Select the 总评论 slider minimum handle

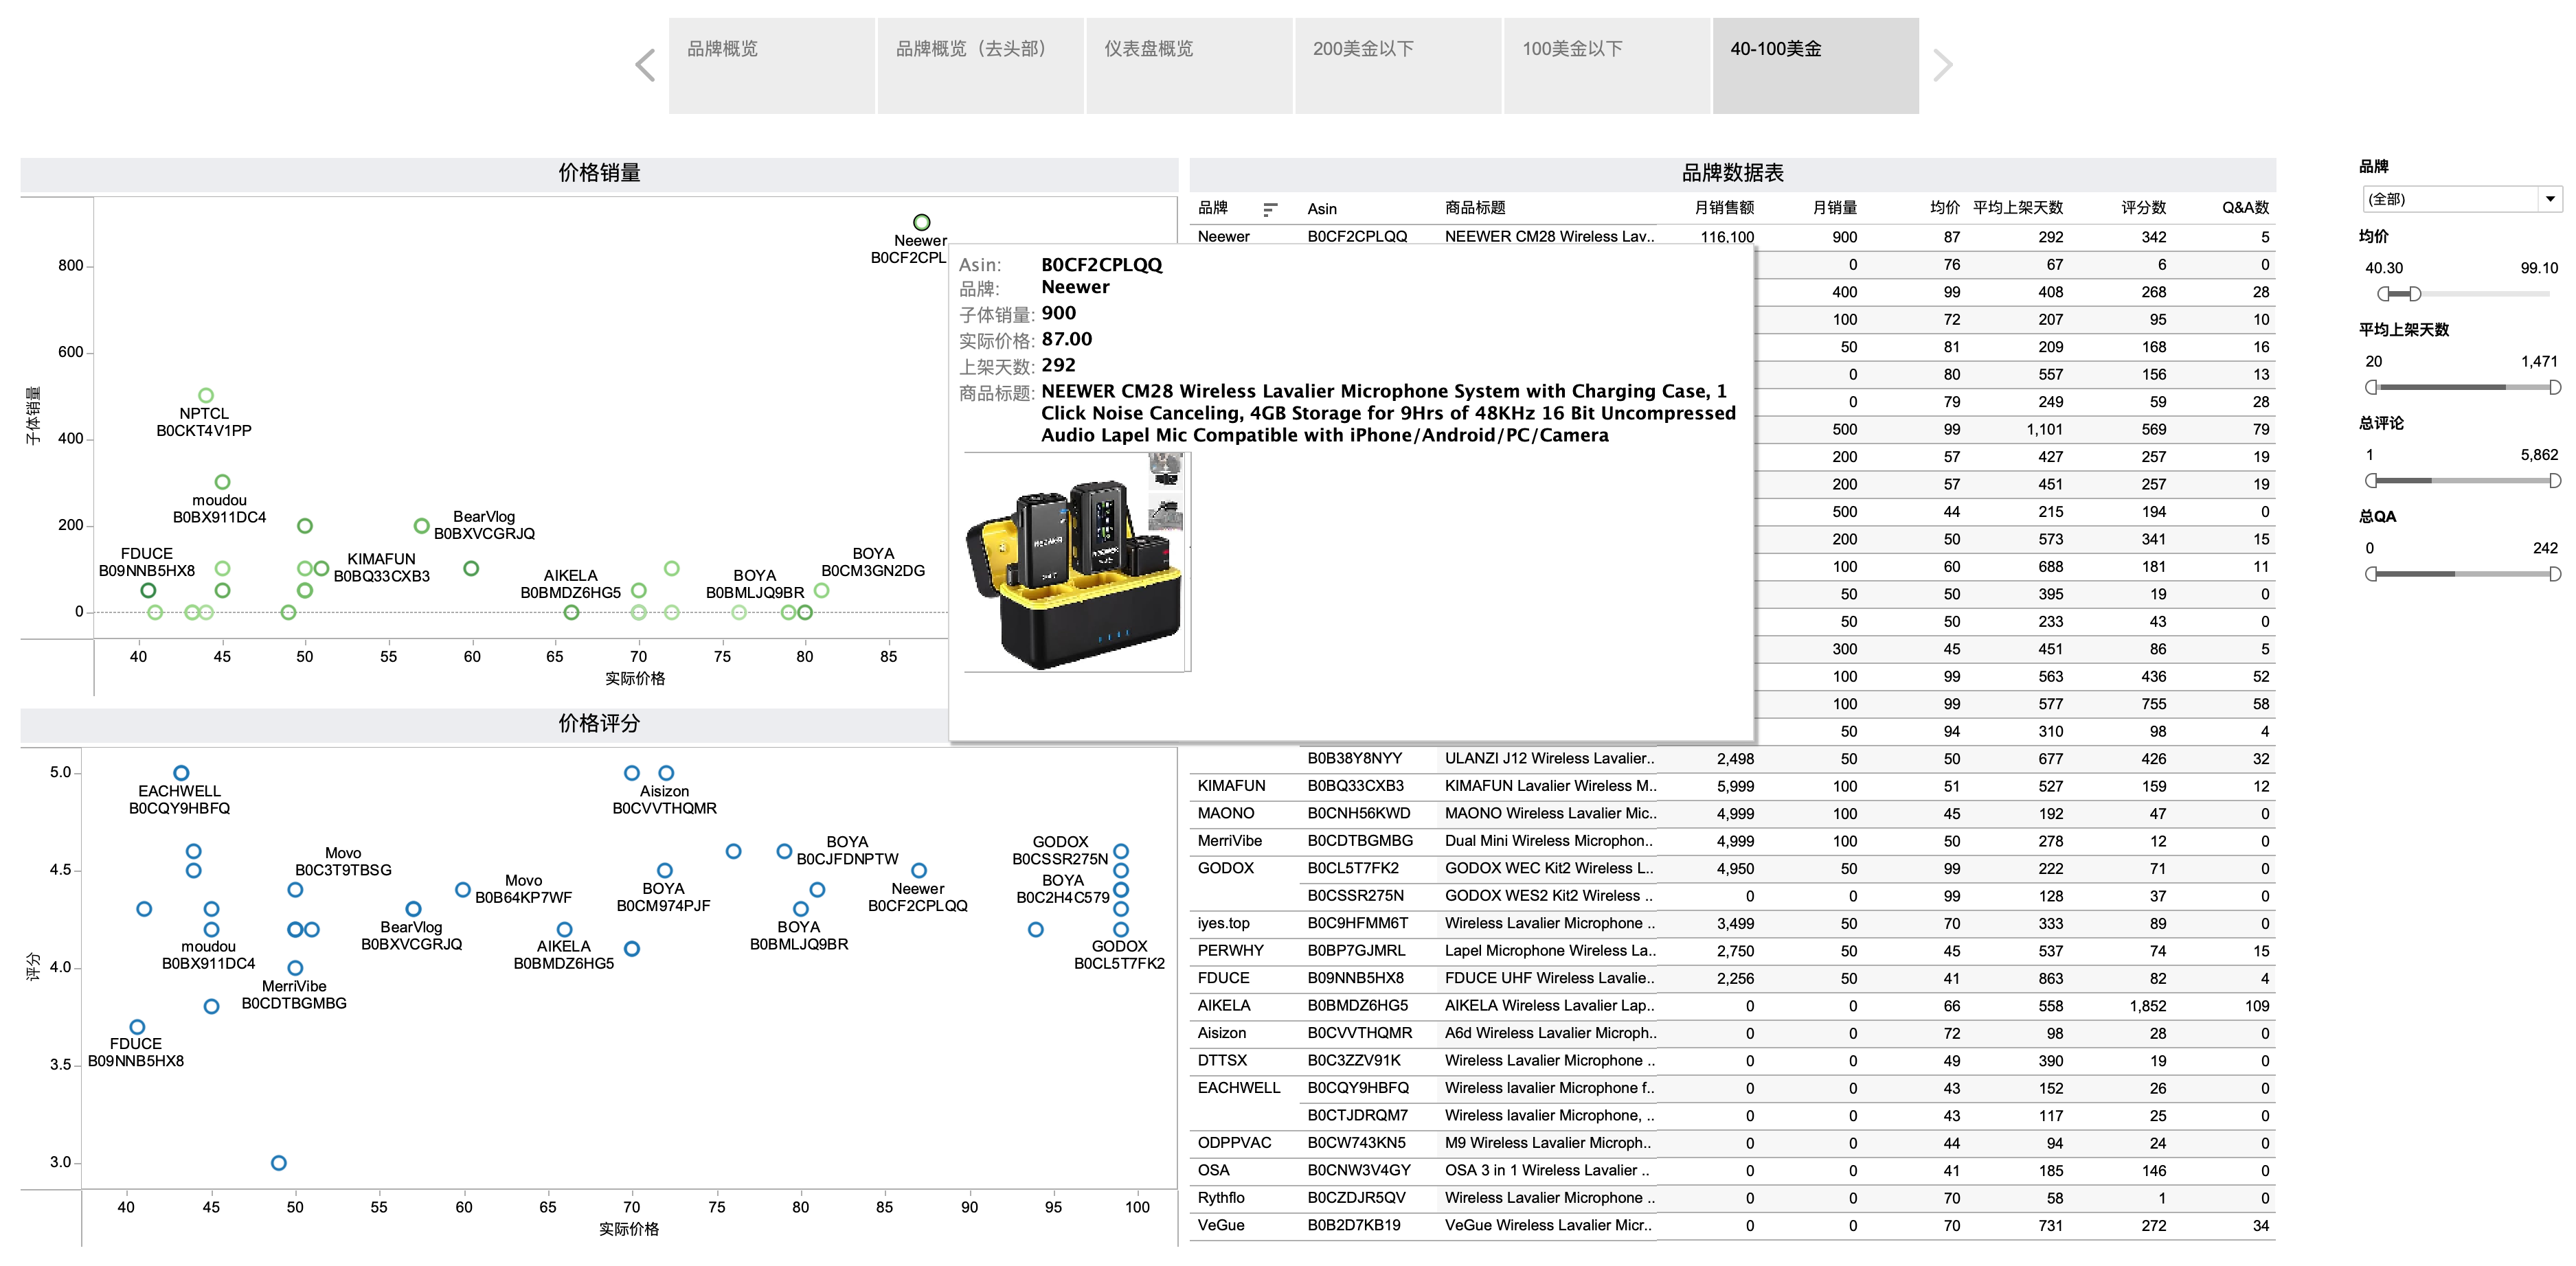coord(2372,481)
